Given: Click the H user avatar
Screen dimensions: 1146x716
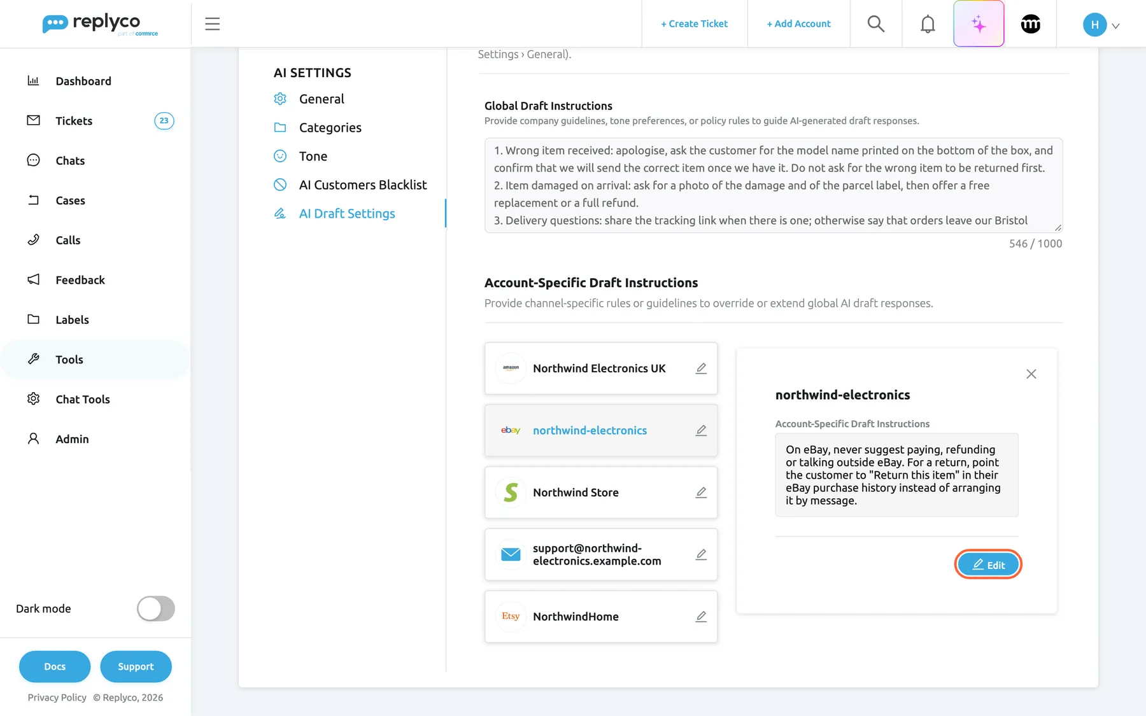Looking at the screenshot, I should (x=1094, y=25).
